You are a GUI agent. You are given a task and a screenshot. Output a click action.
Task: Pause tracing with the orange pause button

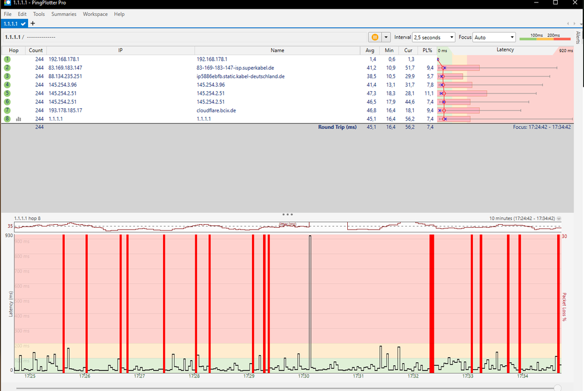375,37
